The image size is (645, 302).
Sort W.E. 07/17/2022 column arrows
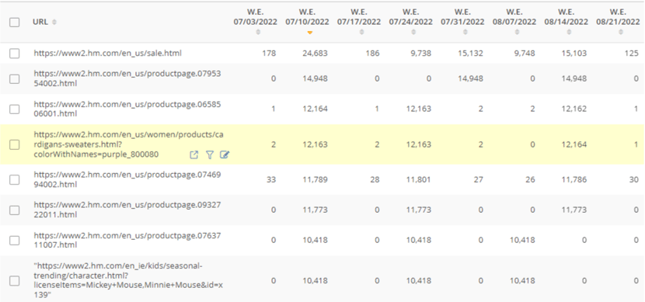[361, 32]
